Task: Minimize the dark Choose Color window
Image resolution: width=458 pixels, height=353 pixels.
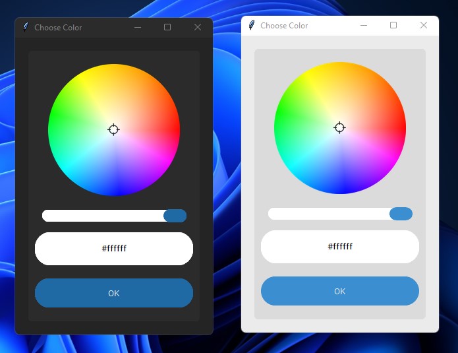Action: coord(138,27)
